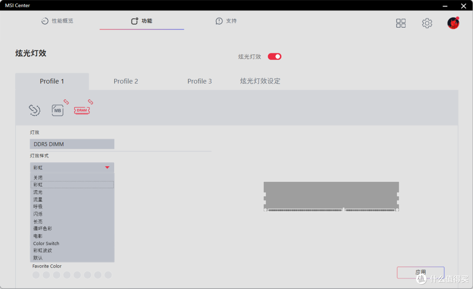
Task: Select 闪烁 lighting style
Action: click(x=72, y=214)
